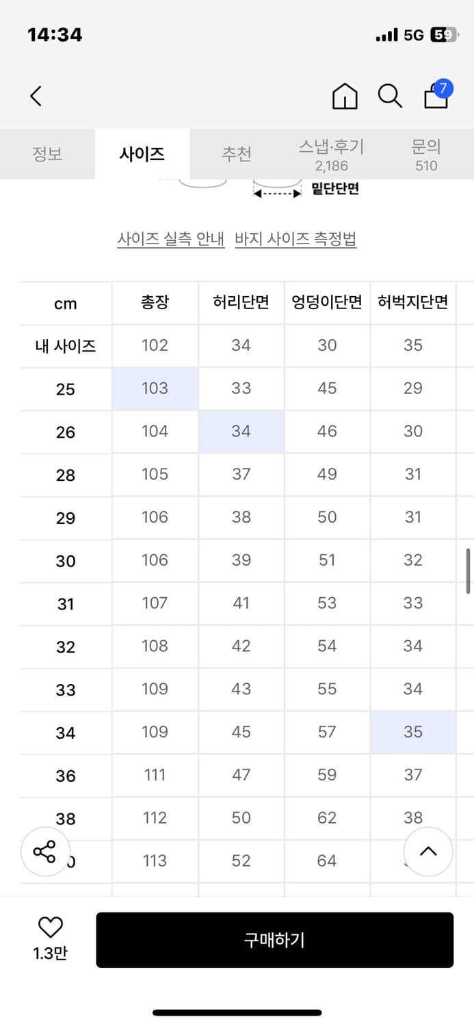Collapse the size chart via top chevron
The width and height of the screenshot is (474, 1026).
428,852
